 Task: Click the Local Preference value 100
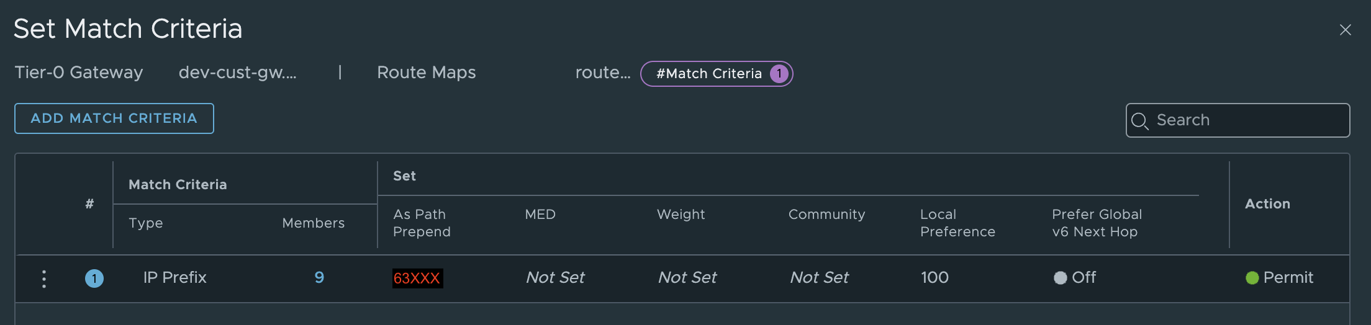point(934,277)
